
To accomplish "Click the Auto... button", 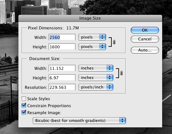I will click(x=145, y=50).
